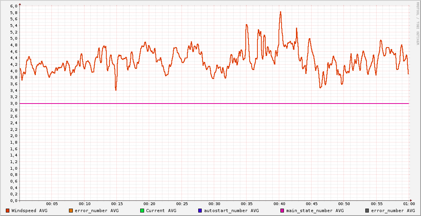Click the magenta main_state_number AVG legend swatch

(282, 211)
